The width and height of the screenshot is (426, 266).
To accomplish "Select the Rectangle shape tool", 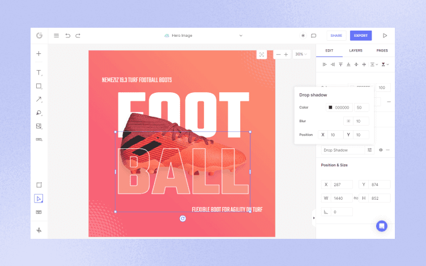I will point(39,86).
